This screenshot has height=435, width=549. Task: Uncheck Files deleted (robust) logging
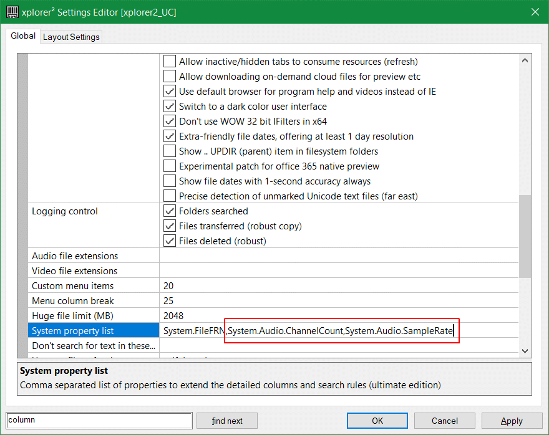click(170, 241)
